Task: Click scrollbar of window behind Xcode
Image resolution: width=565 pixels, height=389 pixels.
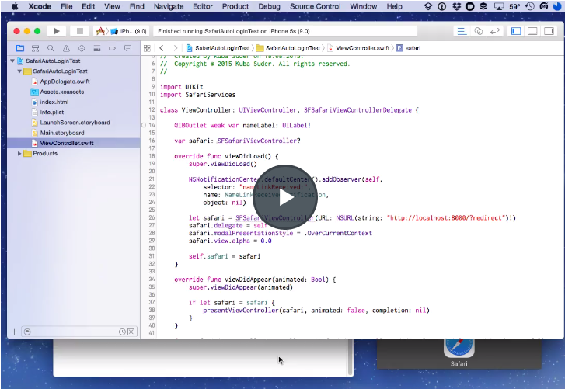Action: [x=351, y=356]
